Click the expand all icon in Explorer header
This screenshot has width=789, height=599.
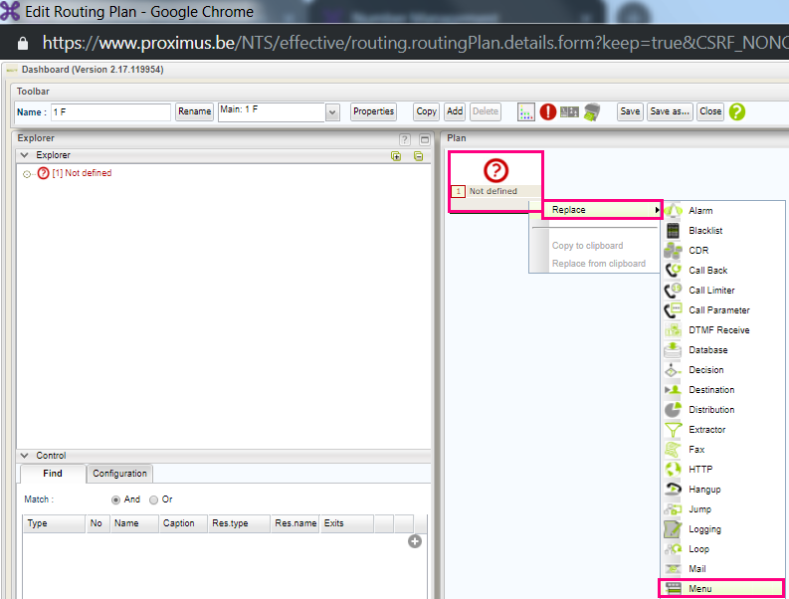[x=397, y=156]
